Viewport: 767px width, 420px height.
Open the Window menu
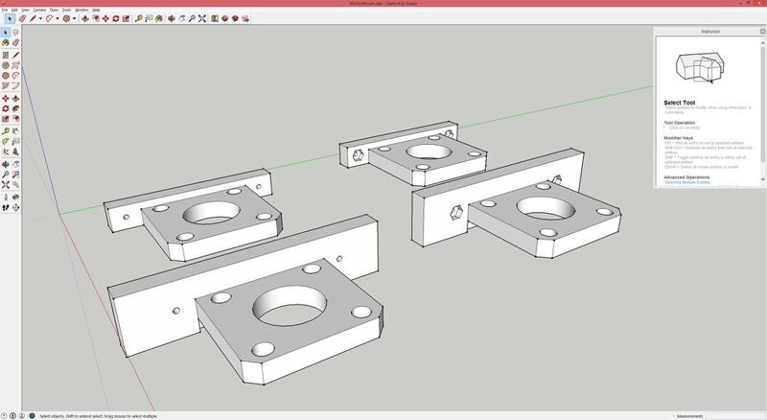coord(81,10)
